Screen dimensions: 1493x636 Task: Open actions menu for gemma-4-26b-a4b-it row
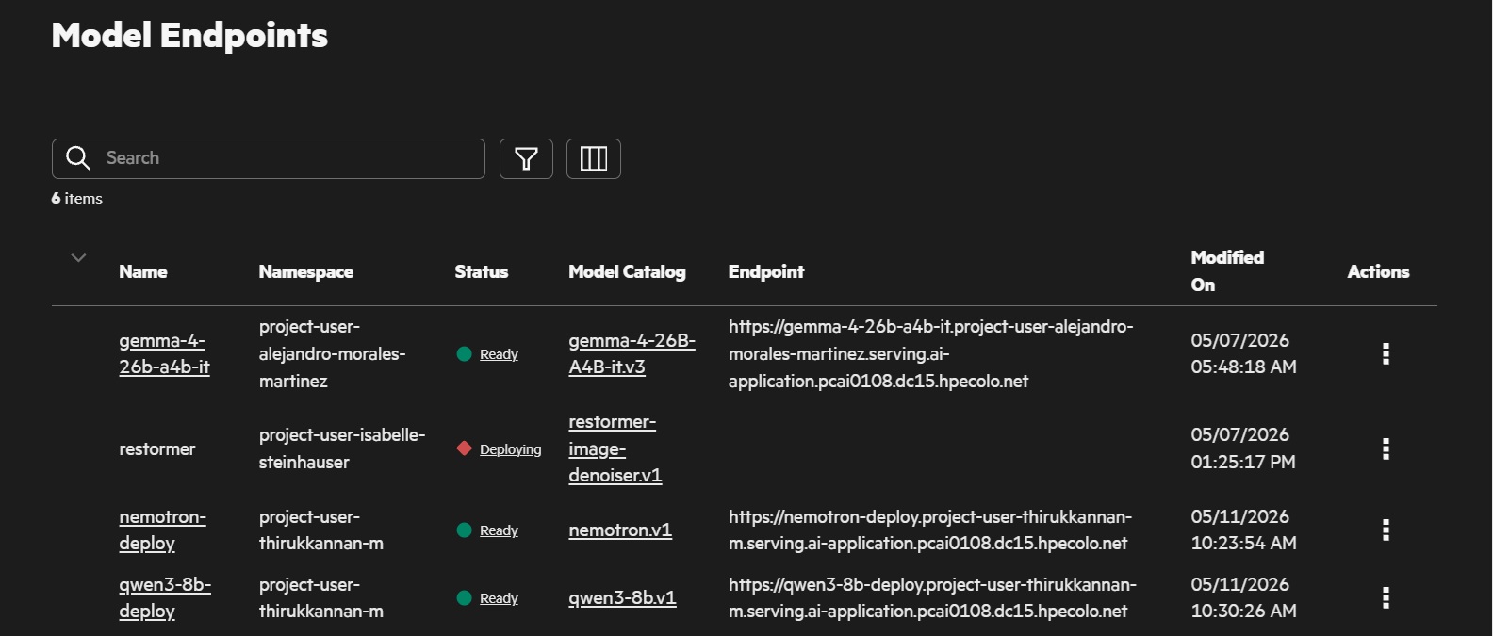pos(1386,354)
